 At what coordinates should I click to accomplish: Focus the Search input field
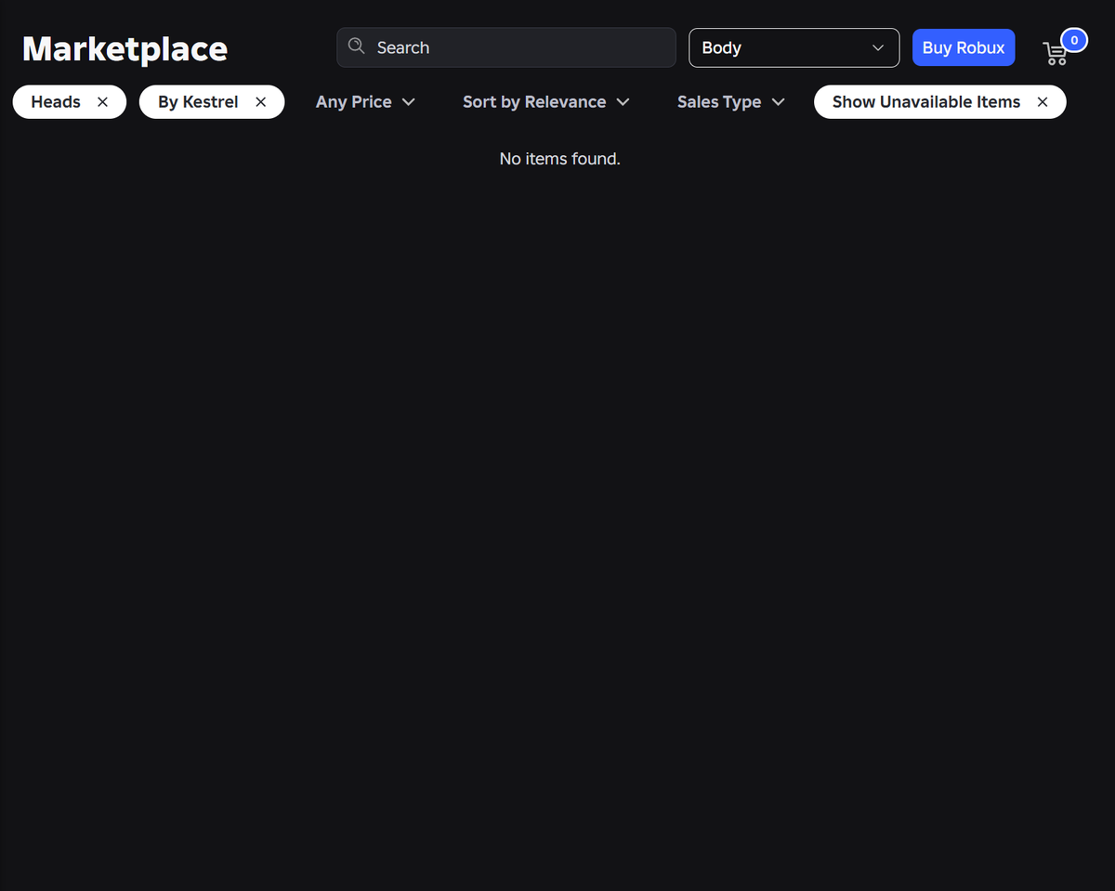pos(506,47)
